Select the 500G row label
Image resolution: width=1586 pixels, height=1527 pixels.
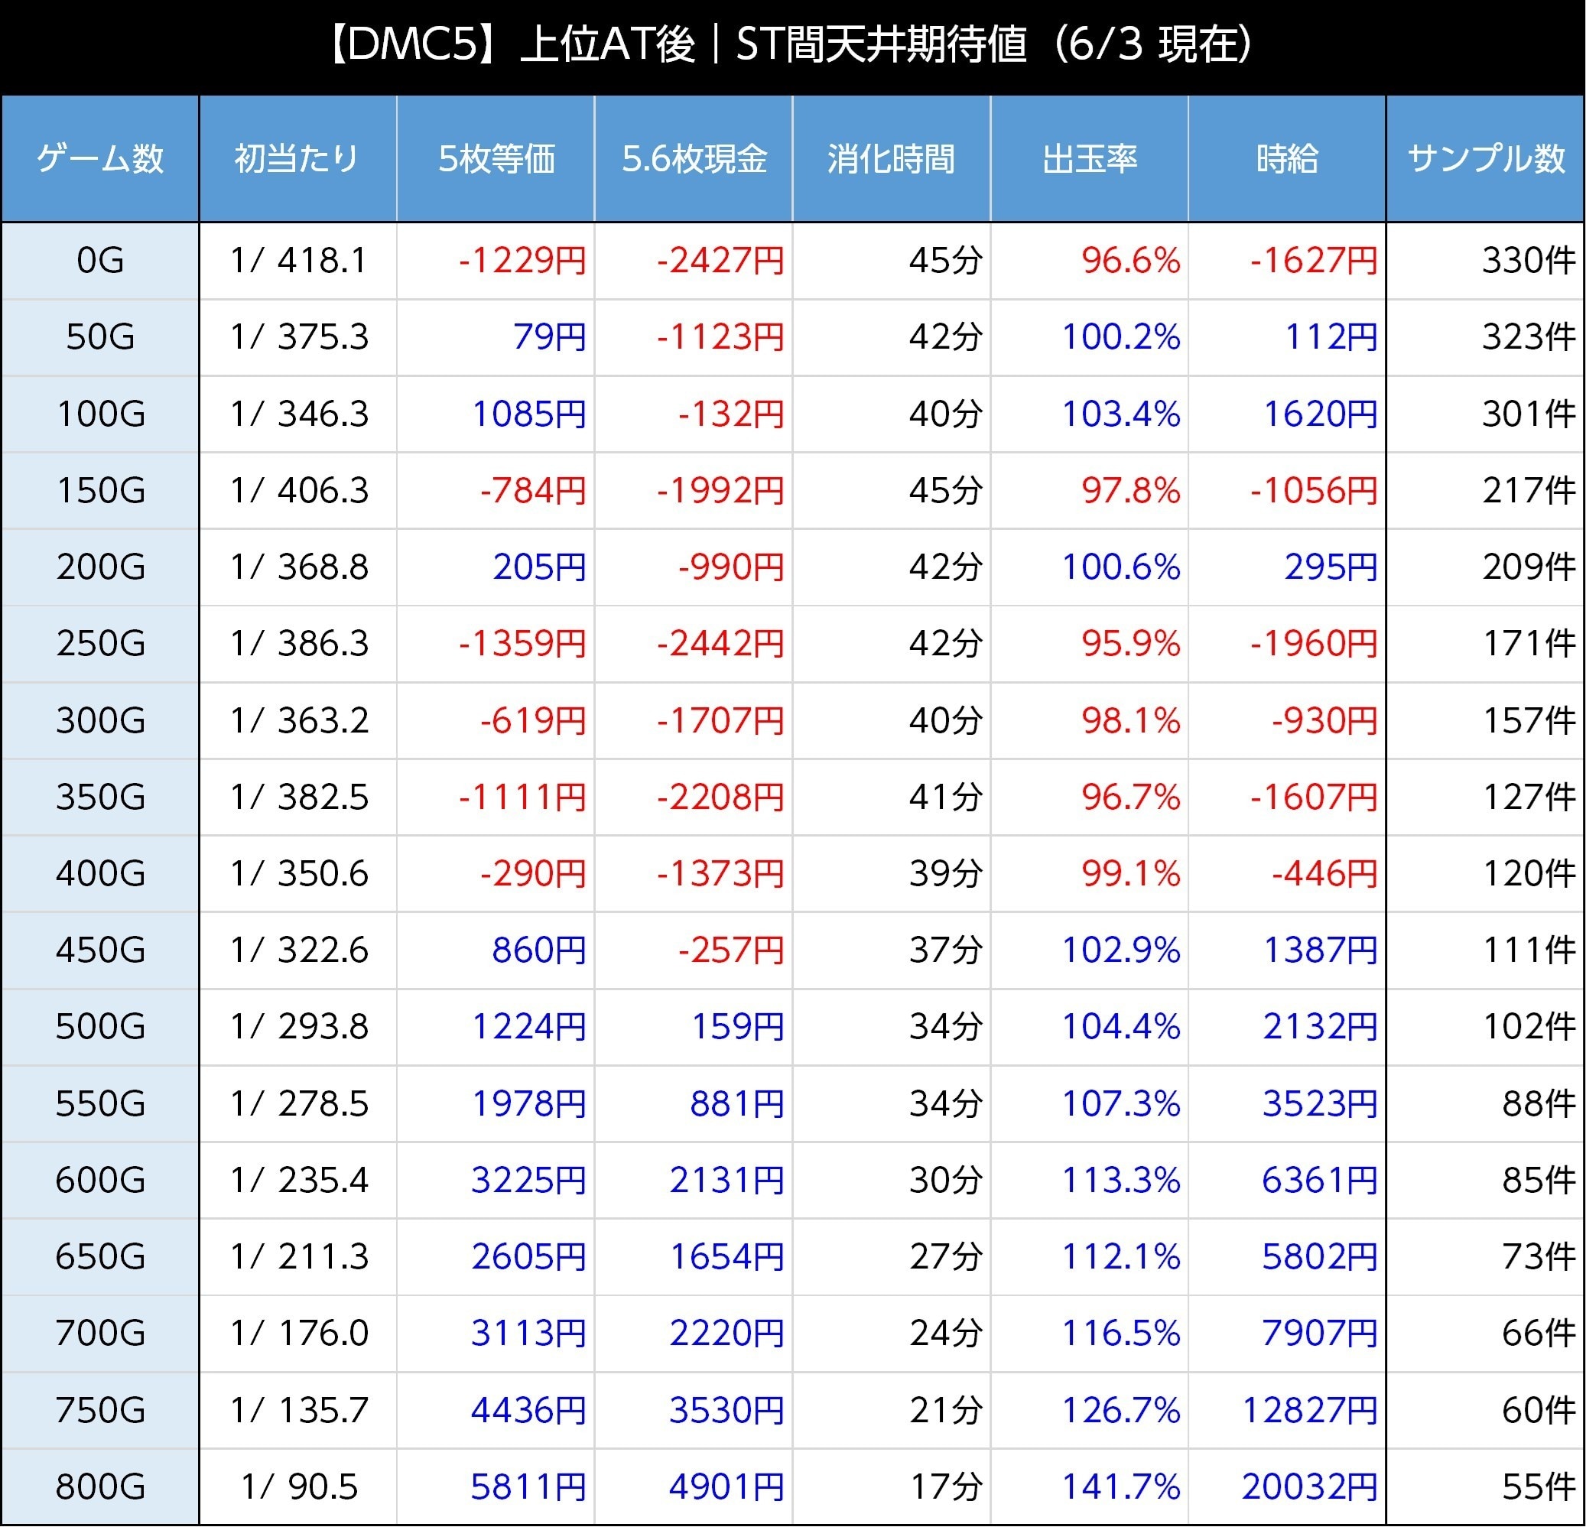tap(100, 1026)
